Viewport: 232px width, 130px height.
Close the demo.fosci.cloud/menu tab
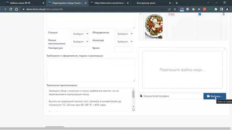pyautogui.click(x=128, y=3)
